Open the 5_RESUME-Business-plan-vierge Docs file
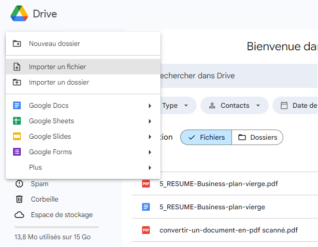 click(225, 207)
